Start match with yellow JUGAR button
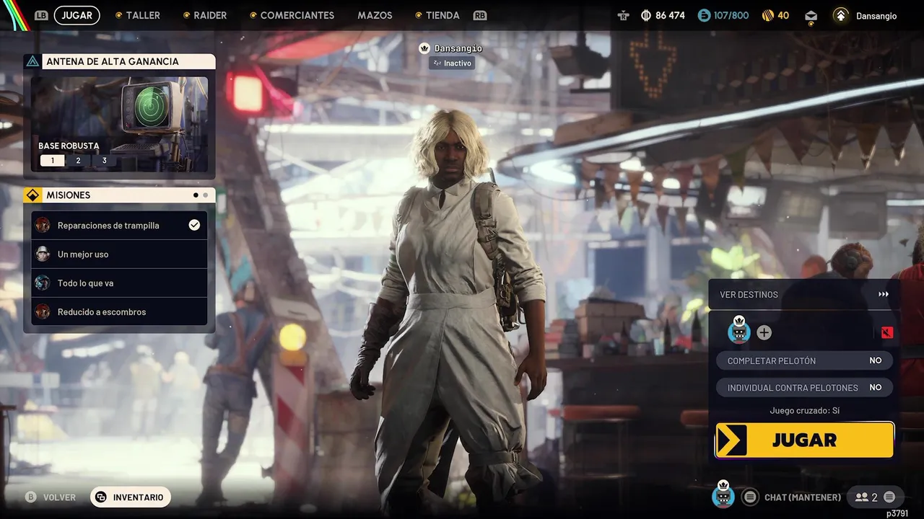924x519 pixels. [x=804, y=440]
